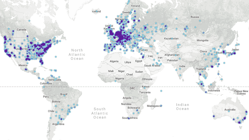Select the Brazil country label

64,94
